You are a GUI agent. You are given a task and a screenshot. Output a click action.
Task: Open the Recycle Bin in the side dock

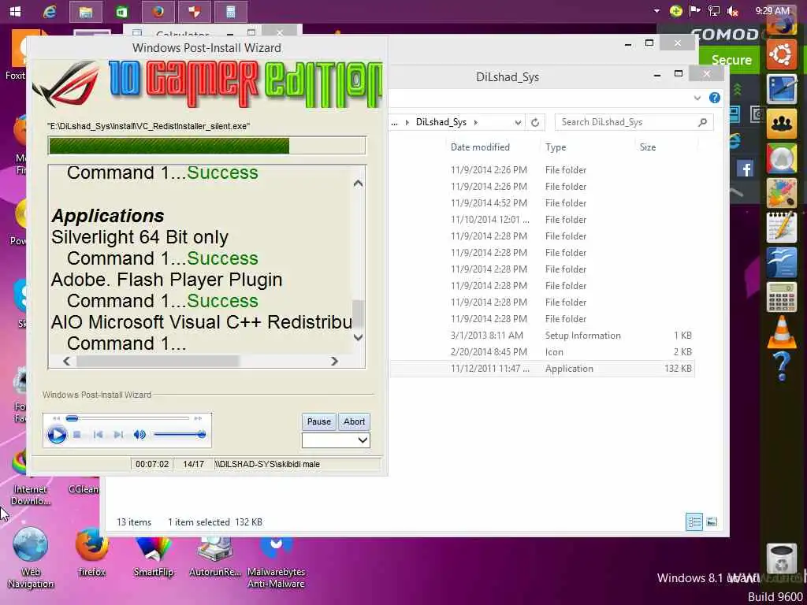(x=782, y=559)
